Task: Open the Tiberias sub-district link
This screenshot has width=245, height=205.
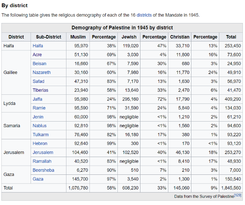Action: [x=40, y=90]
